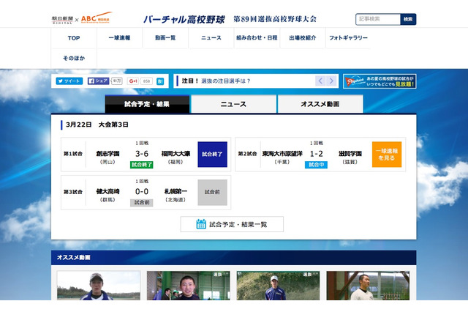The height and width of the screenshot is (312, 468).
Task: Open third video thumbnail on grassy field
Action: coord(278,286)
